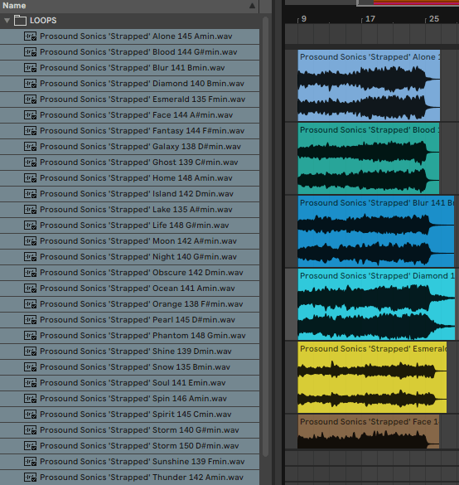Click audio file icon for Pearl 145 D#min
Viewport: 459px width, 485px height.
[x=31, y=320]
